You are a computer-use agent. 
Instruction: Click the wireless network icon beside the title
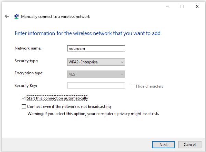16,16
